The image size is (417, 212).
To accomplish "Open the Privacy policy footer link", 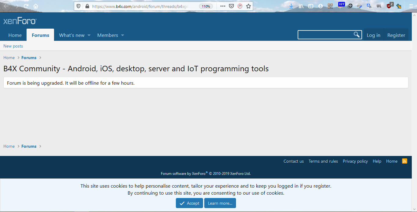I will (355, 161).
